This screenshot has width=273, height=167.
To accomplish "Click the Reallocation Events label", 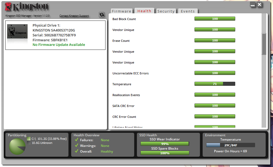I will point(126,95).
